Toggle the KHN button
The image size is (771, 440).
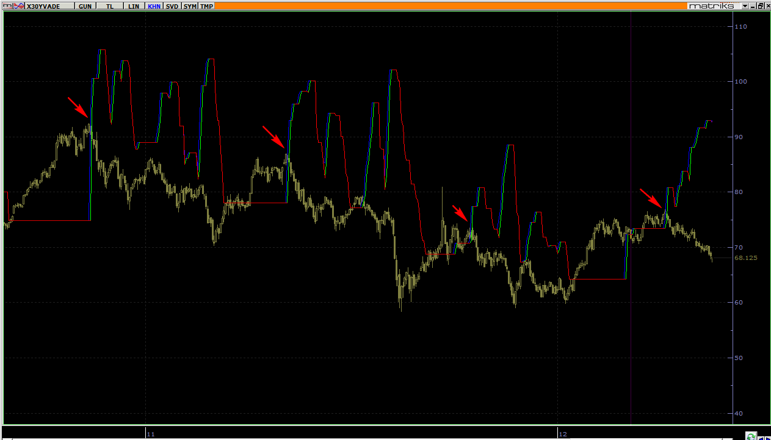point(154,6)
